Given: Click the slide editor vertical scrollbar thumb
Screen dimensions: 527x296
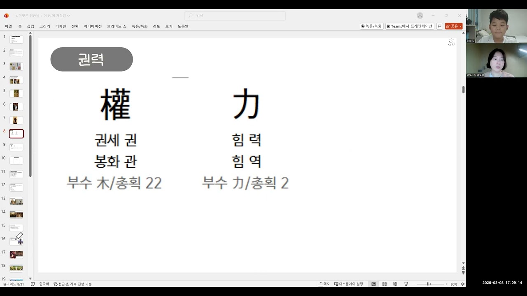Looking at the screenshot, I should pos(463,90).
